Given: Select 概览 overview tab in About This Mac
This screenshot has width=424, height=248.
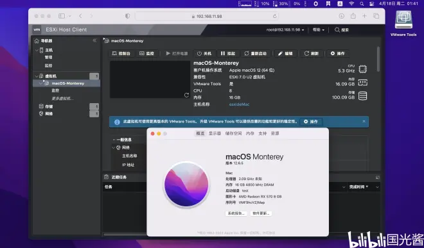Looking at the screenshot, I should (200, 133).
